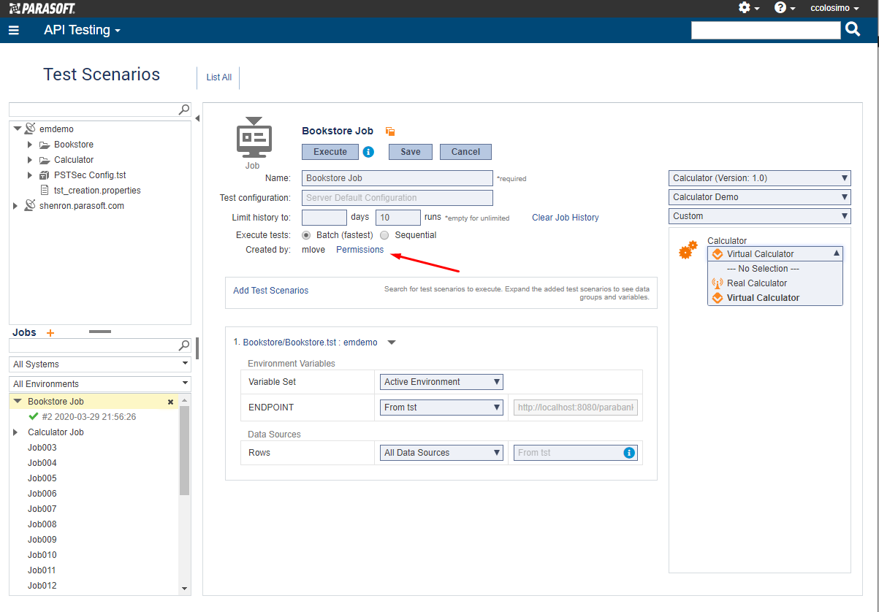Click the Clear Job History link

point(566,218)
